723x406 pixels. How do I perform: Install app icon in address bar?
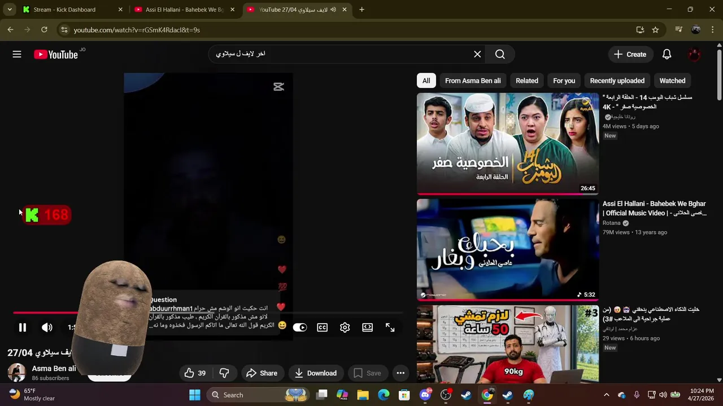pos(640,30)
